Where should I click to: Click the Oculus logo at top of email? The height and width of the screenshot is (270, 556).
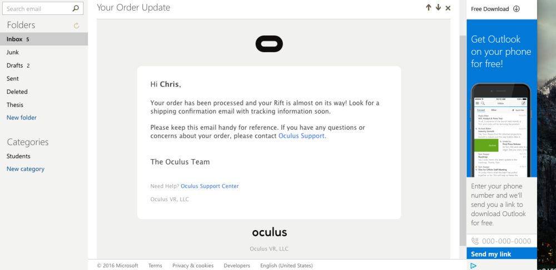pos(269,44)
